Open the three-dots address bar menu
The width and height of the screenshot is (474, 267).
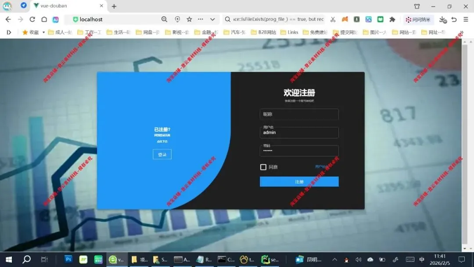(201, 19)
